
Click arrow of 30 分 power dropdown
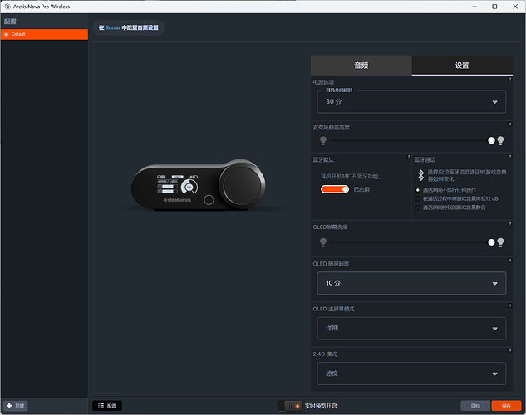coord(494,102)
